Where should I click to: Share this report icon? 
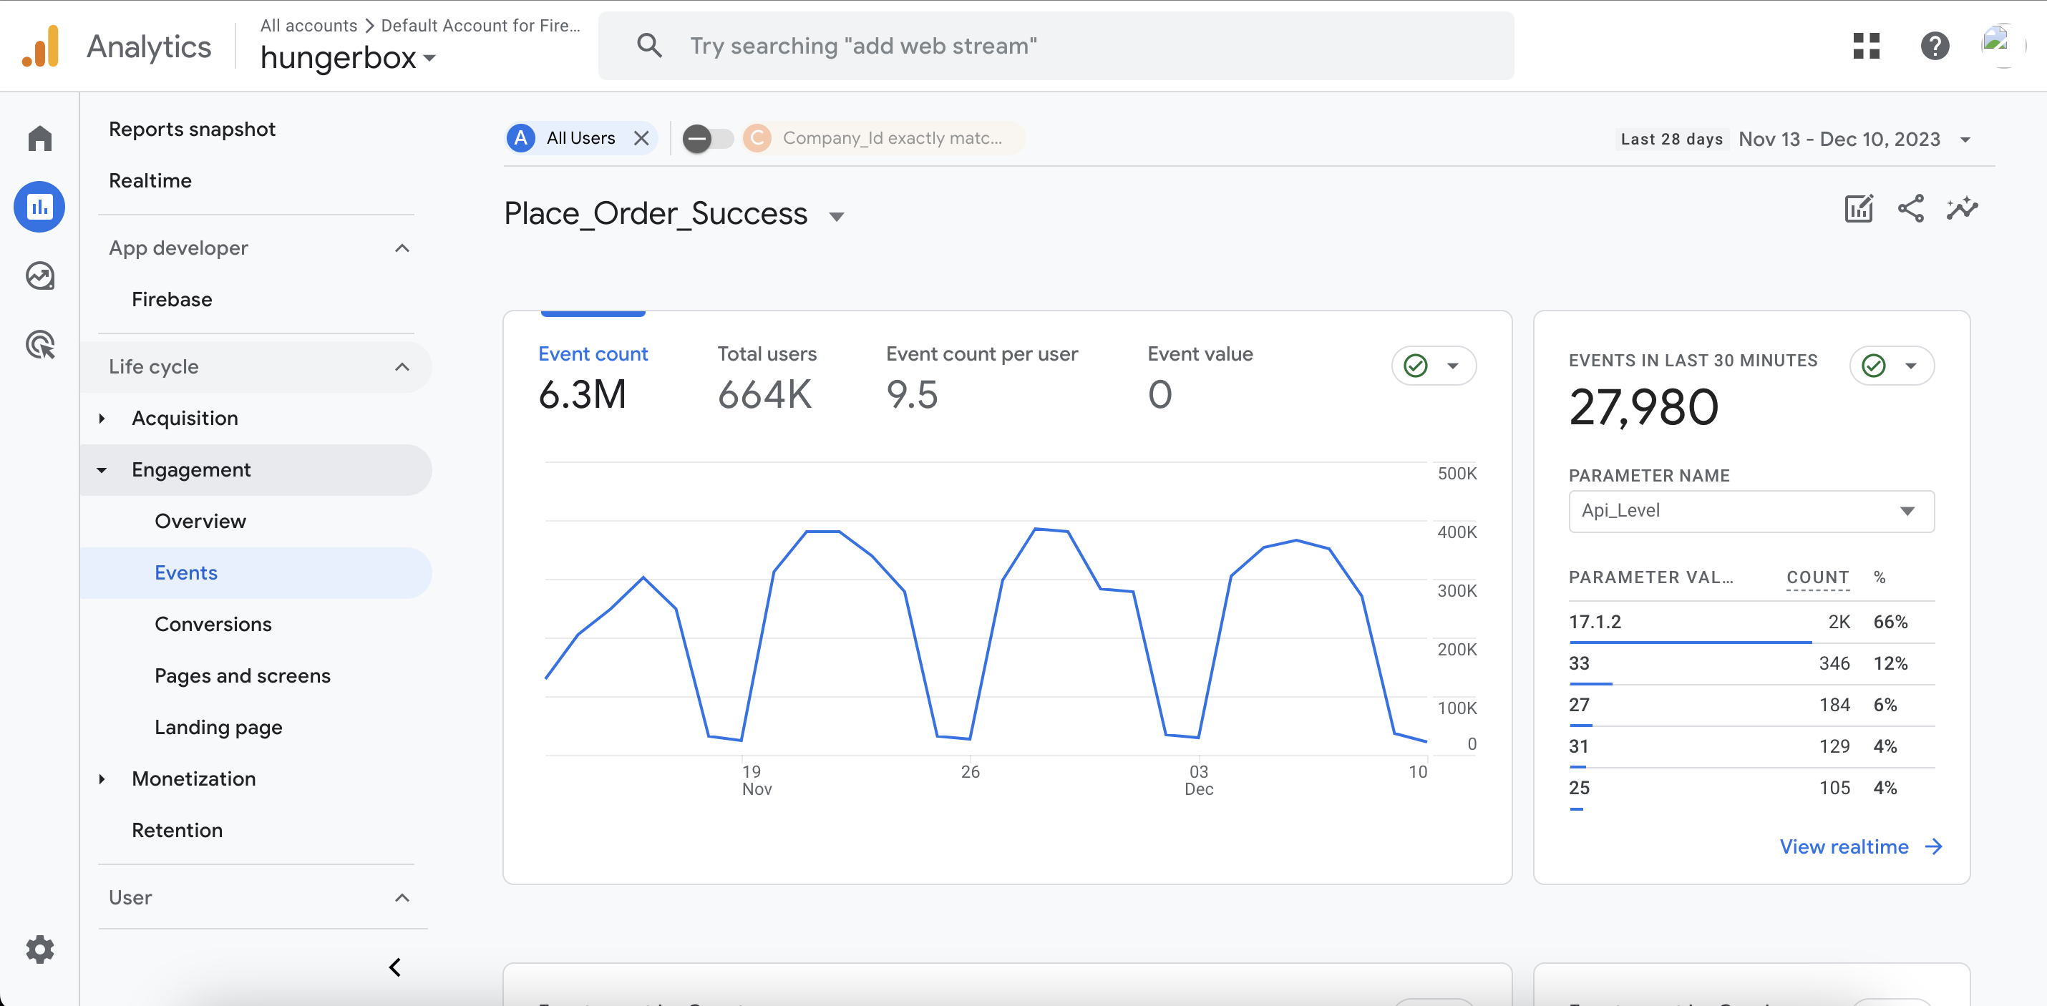(1910, 209)
